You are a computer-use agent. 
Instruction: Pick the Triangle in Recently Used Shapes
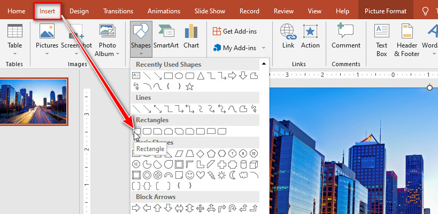[x=201, y=75]
